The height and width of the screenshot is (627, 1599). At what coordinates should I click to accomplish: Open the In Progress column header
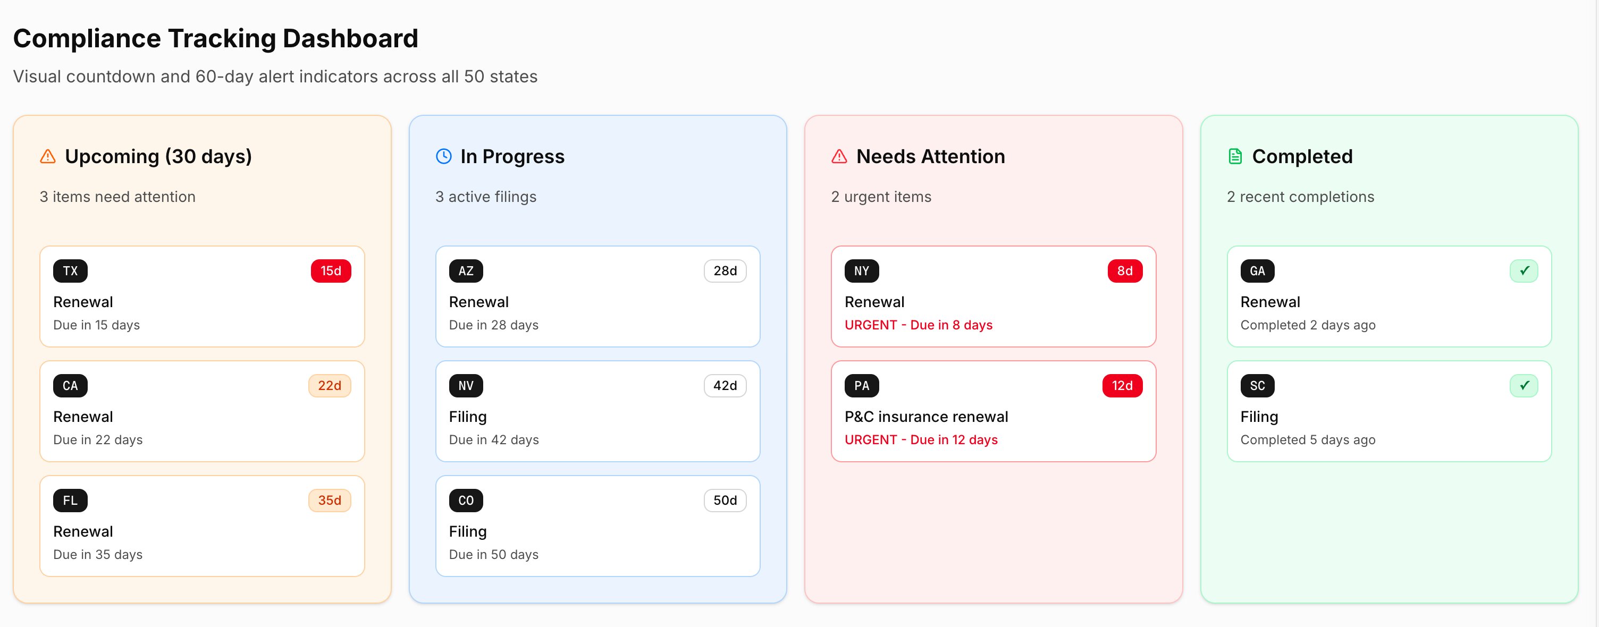(x=511, y=156)
